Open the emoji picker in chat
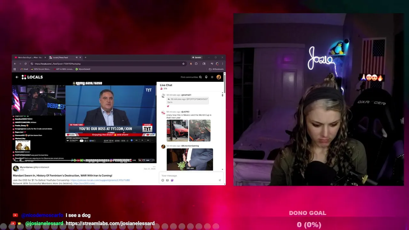The image size is (409, 230). point(163,180)
